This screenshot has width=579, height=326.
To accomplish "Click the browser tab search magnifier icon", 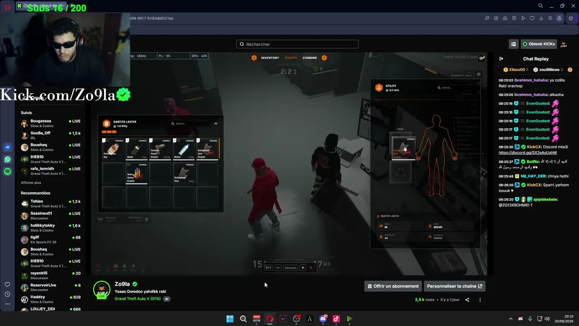I will pyautogui.click(x=541, y=6).
